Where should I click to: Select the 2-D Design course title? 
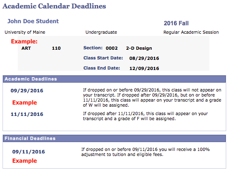click(x=139, y=48)
